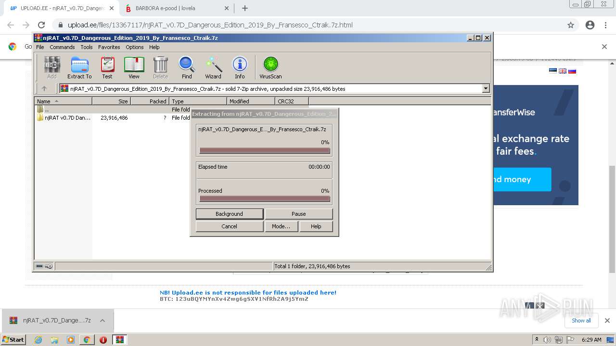Expand download item options chevron
This screenshot has height=346, width=616.
[103, 321]
